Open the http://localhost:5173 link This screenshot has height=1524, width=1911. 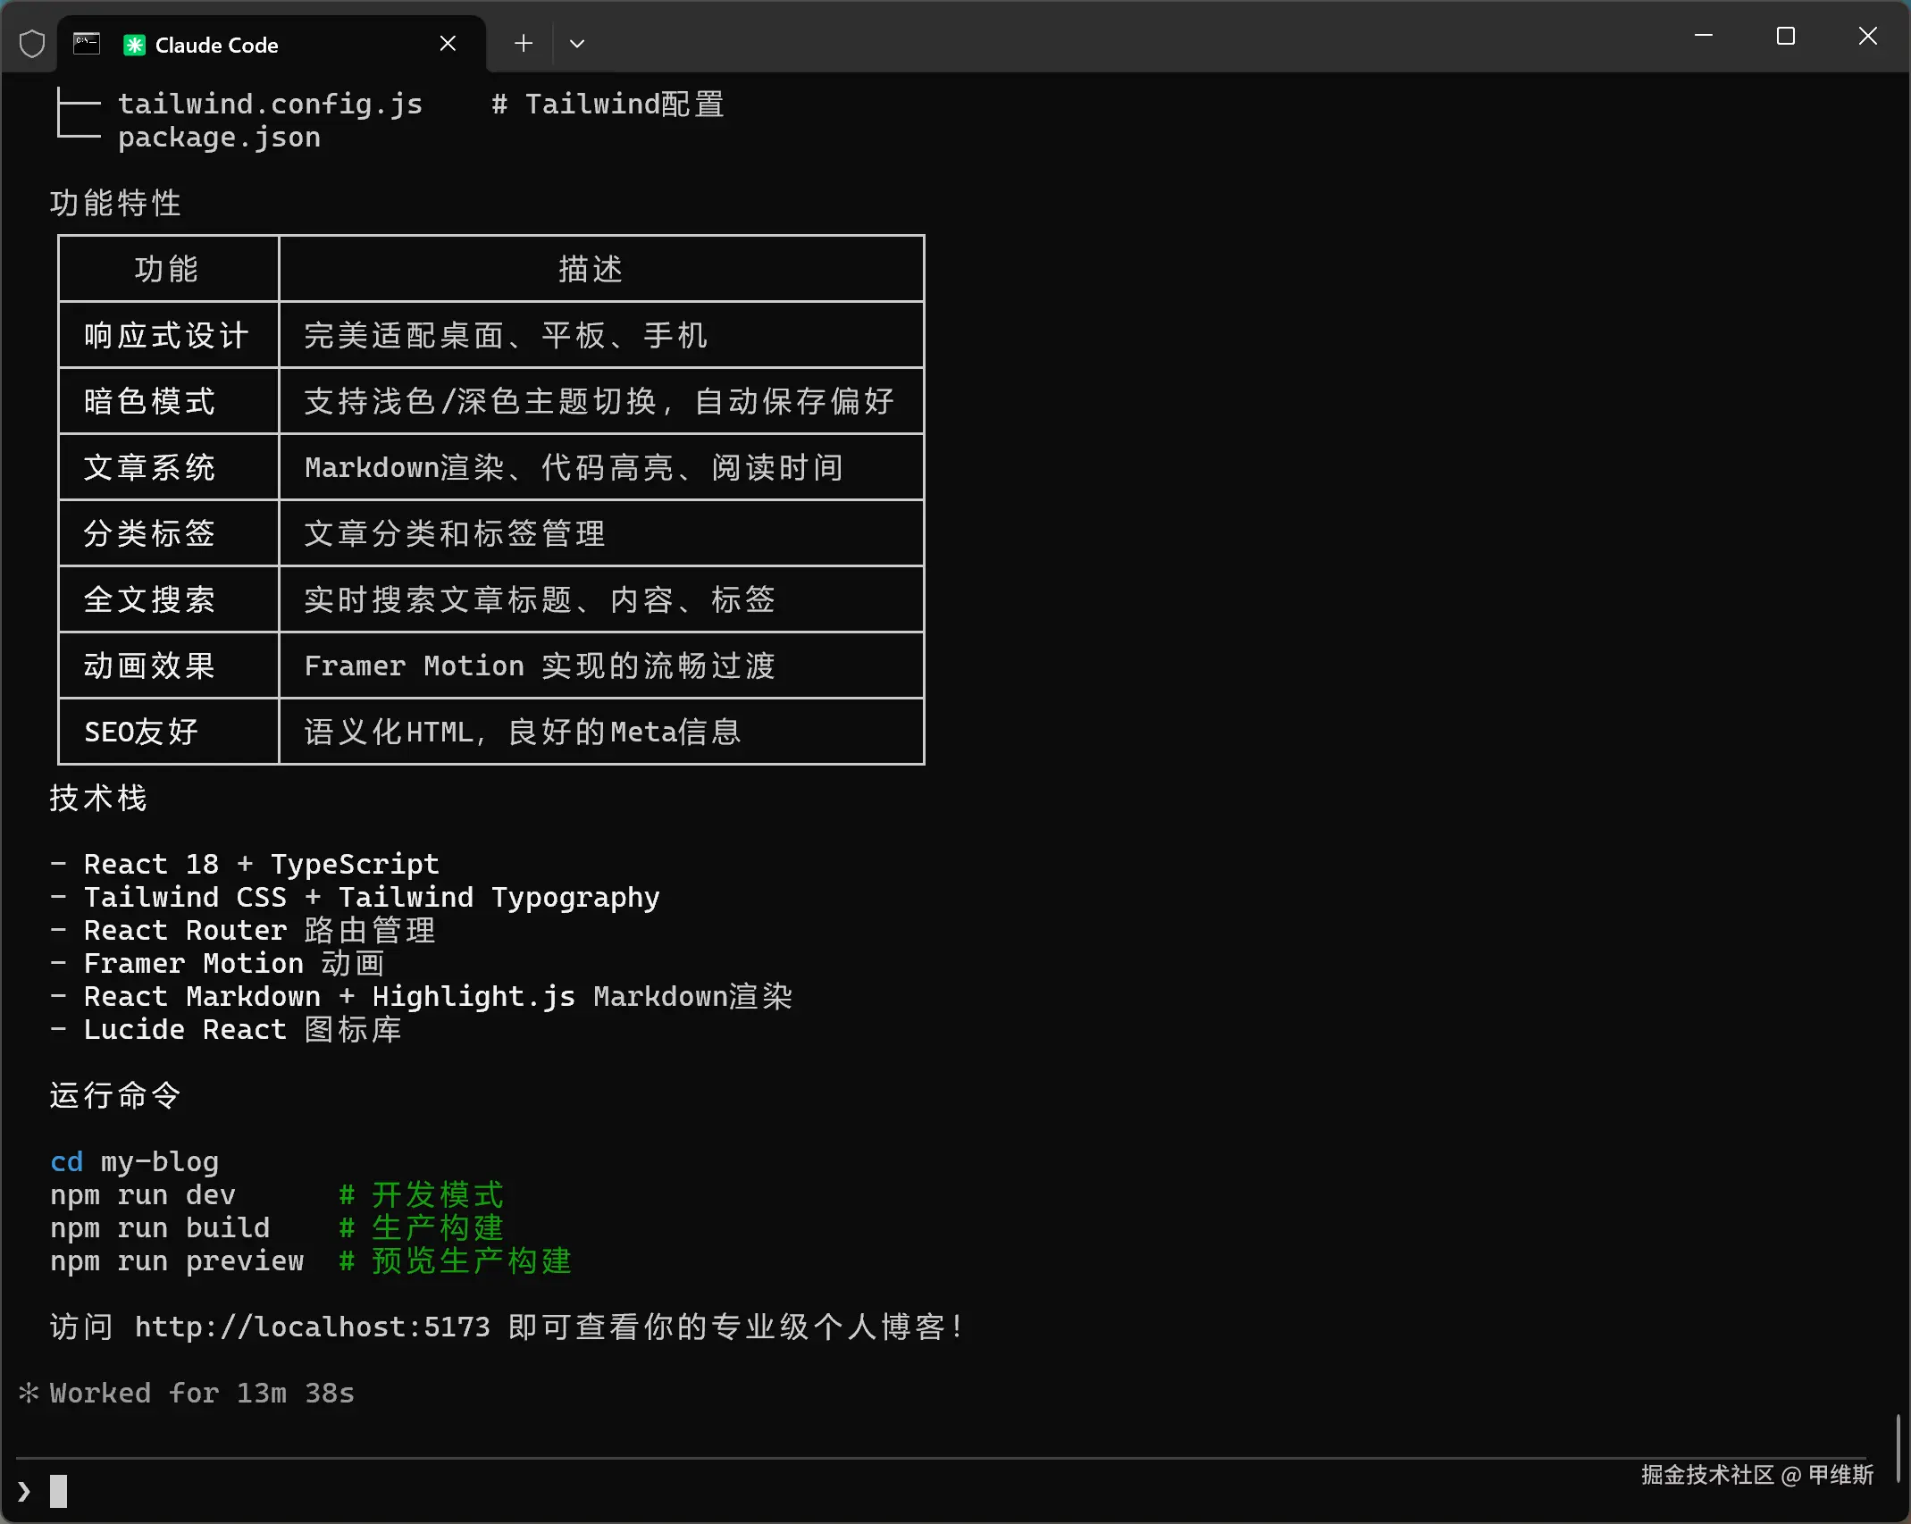312,1327
